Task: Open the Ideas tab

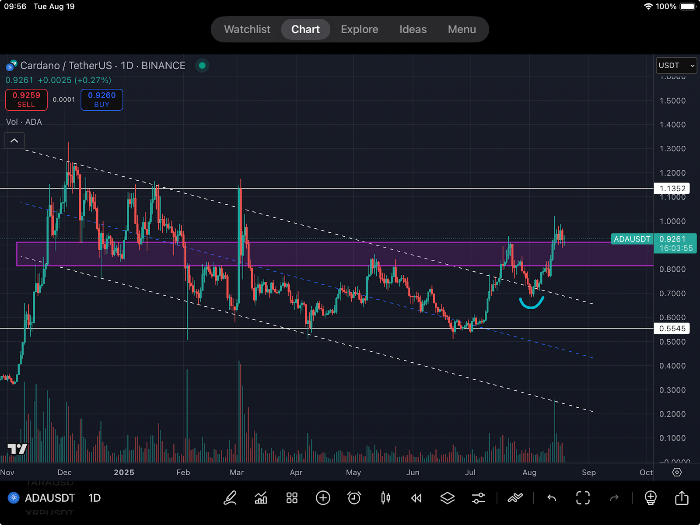Action: coord(413,29)
